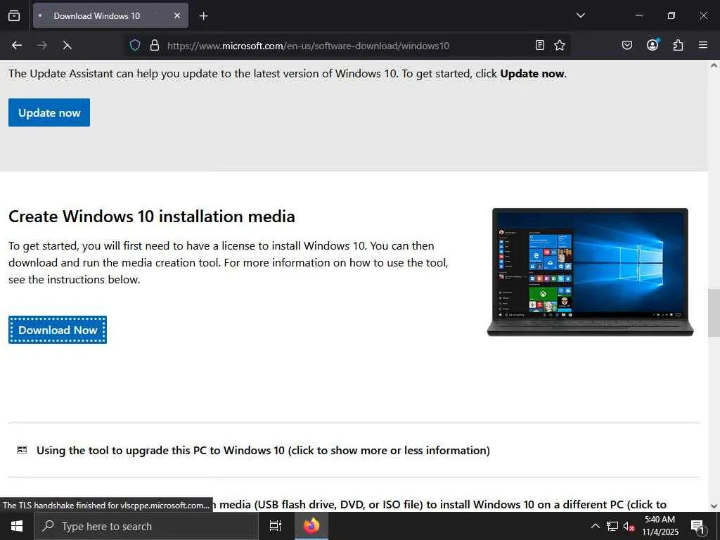Go back to previous page
The image size is (720, 540).
click(x=17, y=46)
